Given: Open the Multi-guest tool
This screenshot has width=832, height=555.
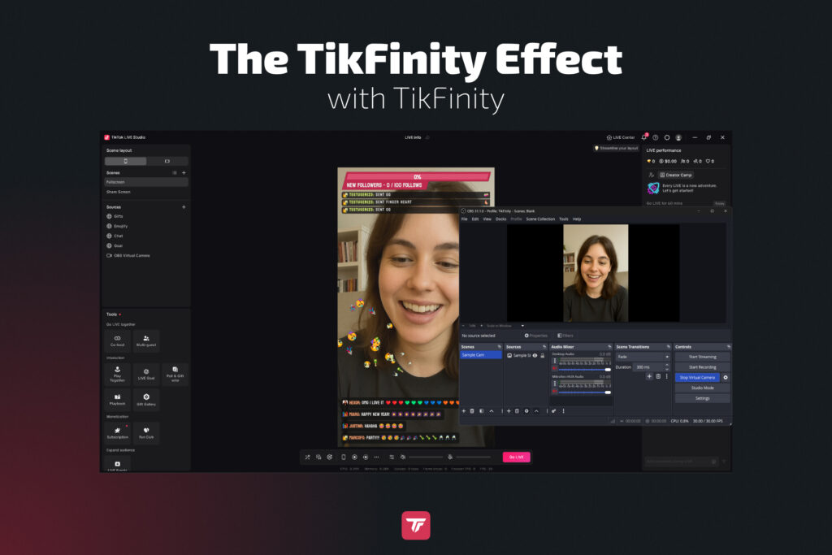Looking at the screenshot, I should pyautogui.click(x=146, y=340).
